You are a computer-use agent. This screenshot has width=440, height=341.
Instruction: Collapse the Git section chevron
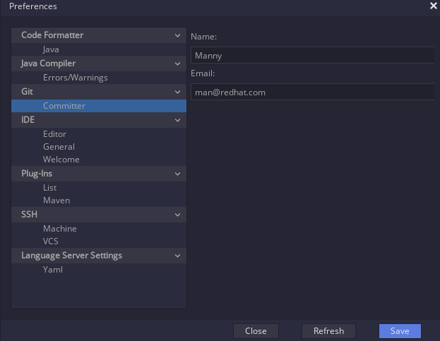tap(177, 92)
